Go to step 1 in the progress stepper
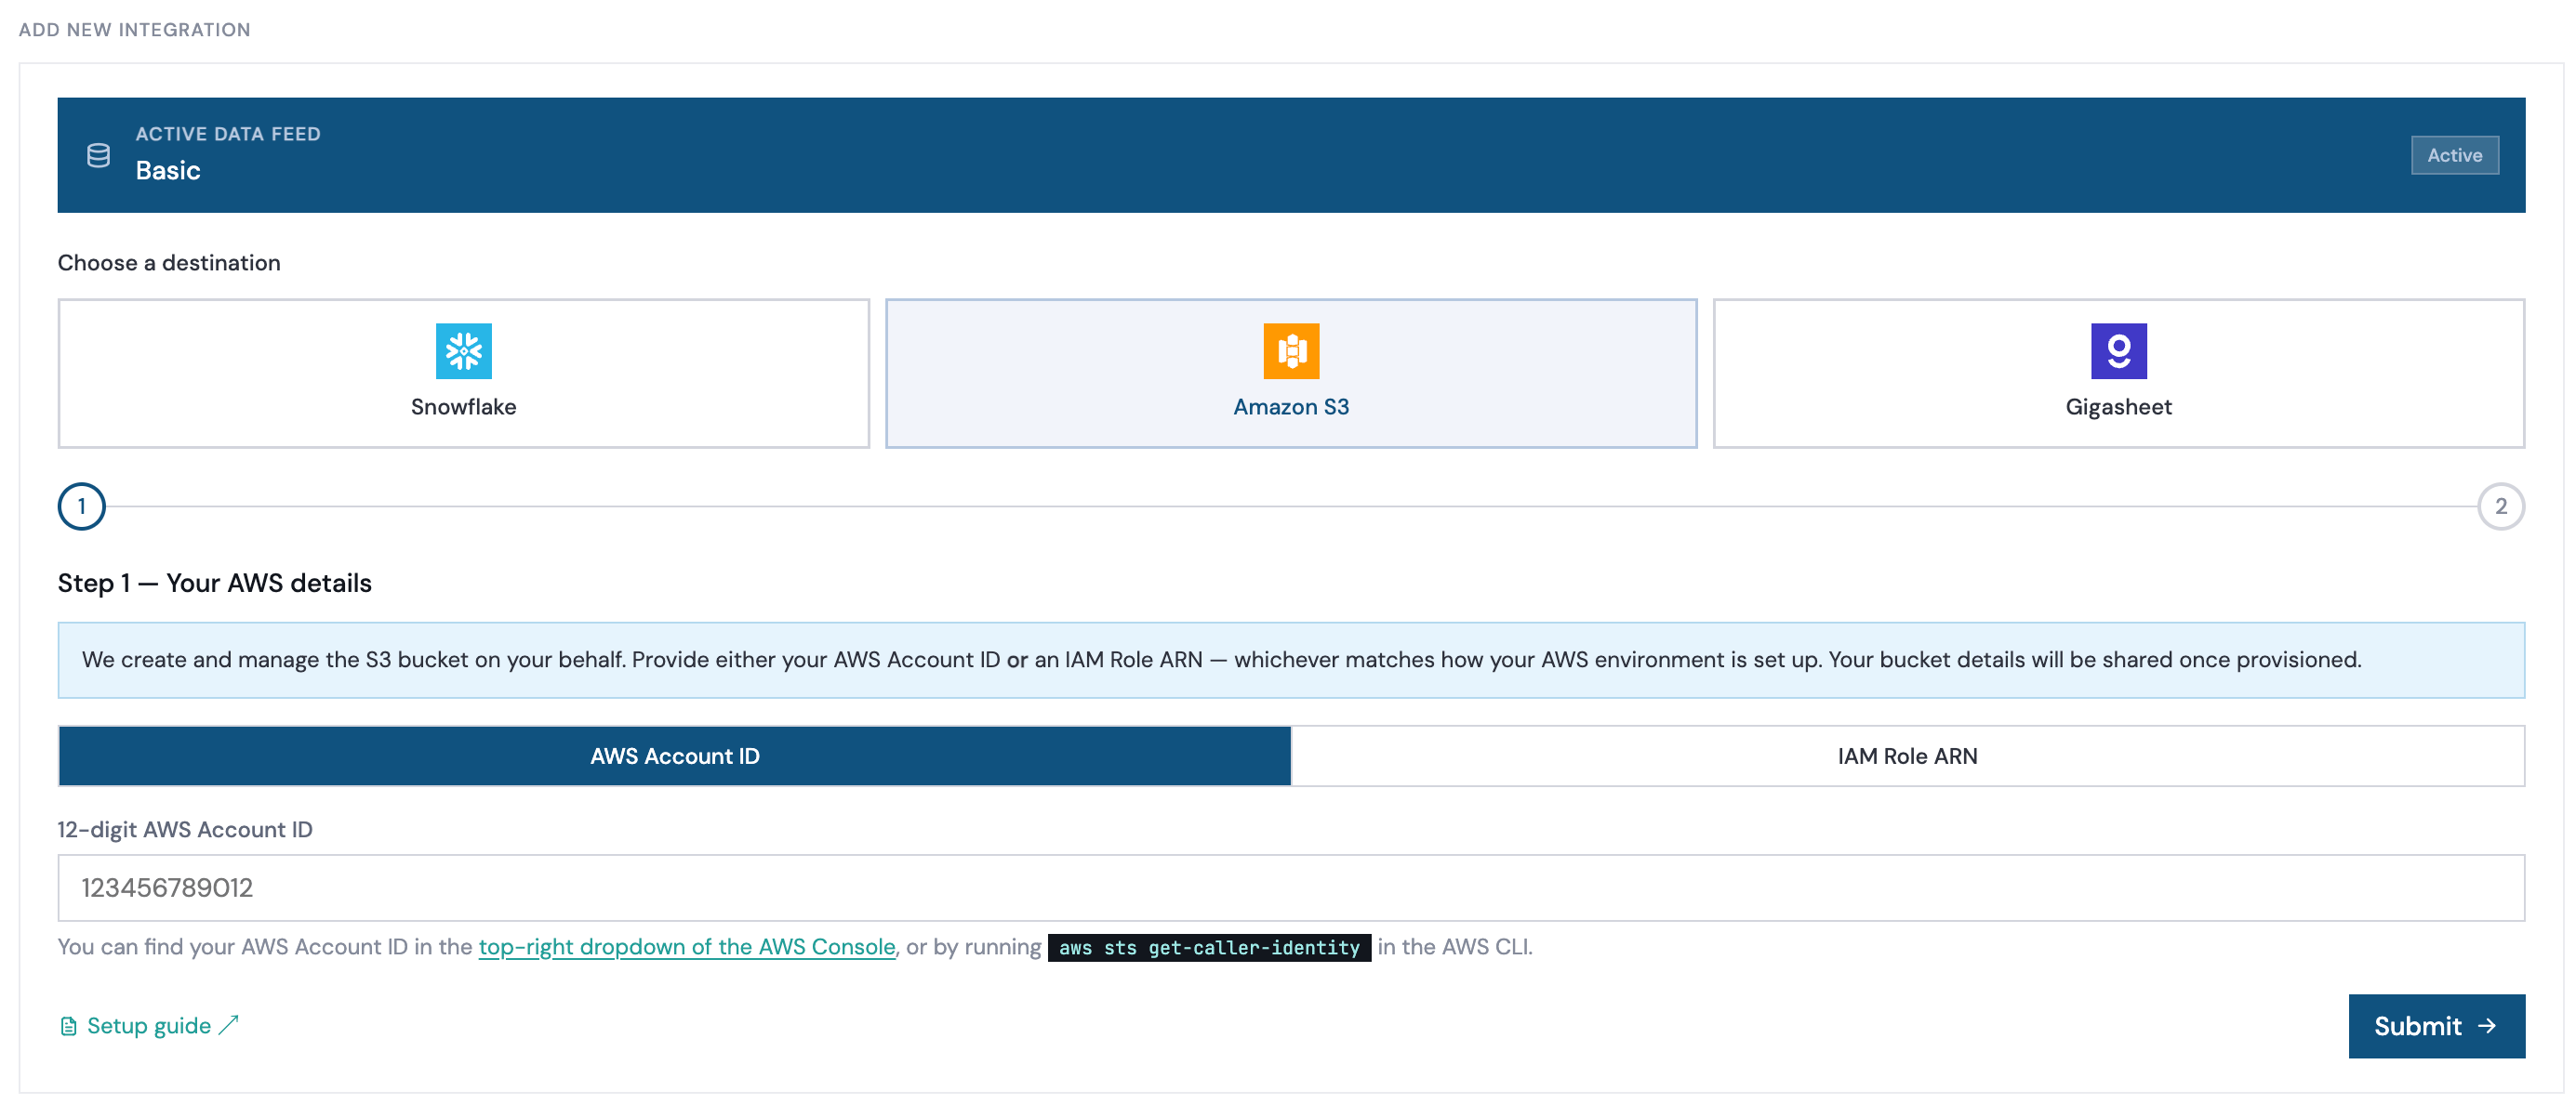 click(x=82, y=506)
